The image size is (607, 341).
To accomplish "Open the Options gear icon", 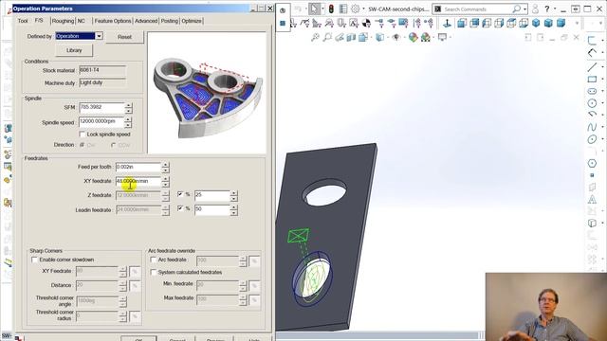I will [355, 9].
